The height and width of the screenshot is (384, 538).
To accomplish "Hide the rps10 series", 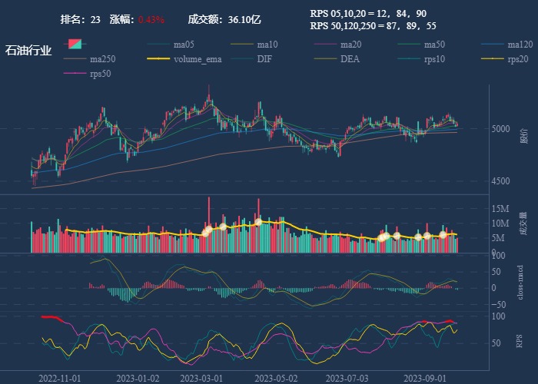I will [433, 59].
